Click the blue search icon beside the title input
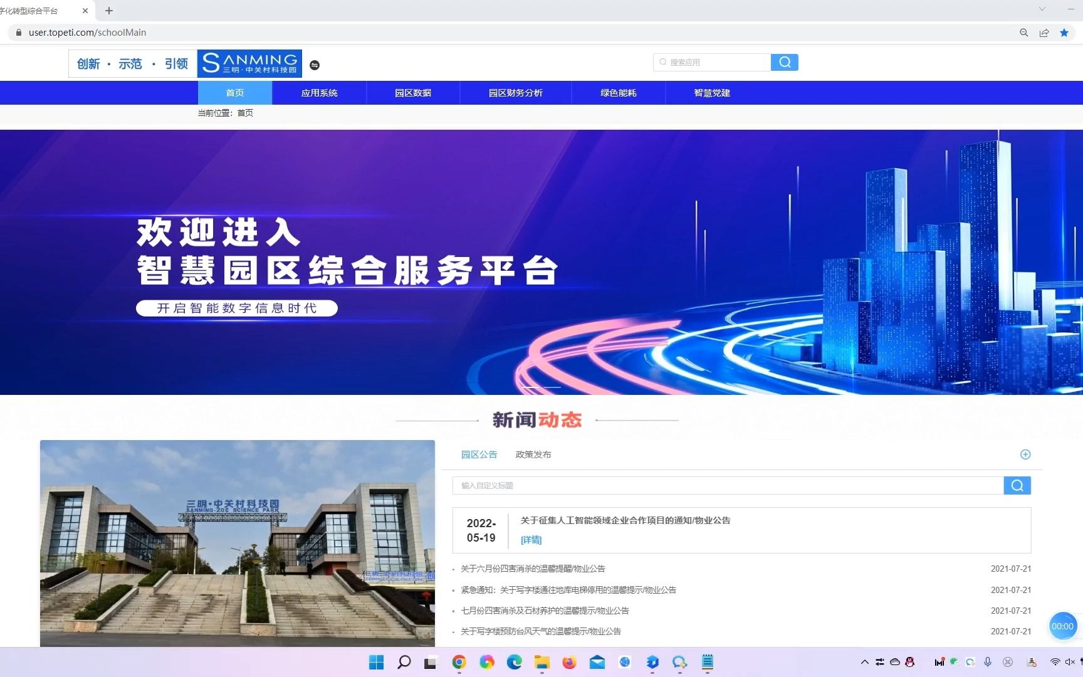Screen dimensions: 1083x677 (1017, 485)
